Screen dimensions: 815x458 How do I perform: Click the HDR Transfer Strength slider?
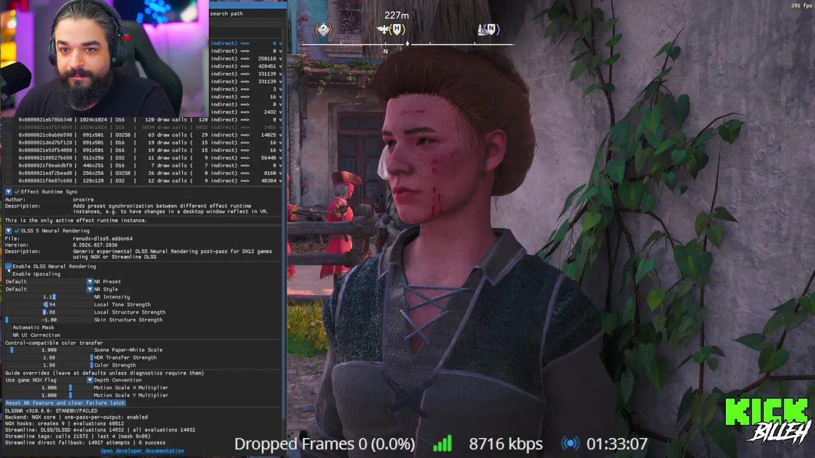[49, 357]
